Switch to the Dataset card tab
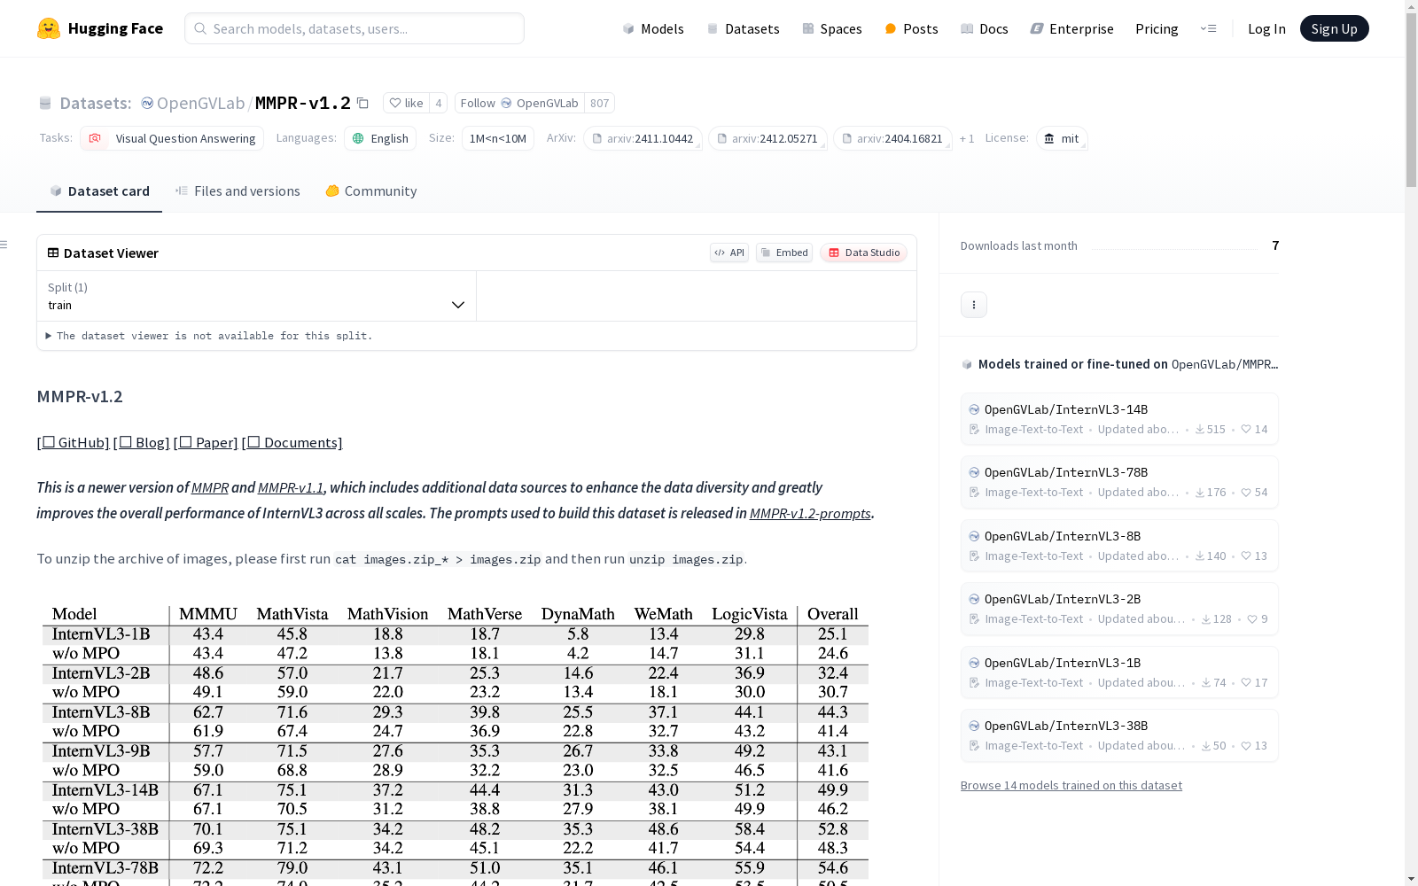Viewport: 1418px width, 886px height. [x=99, y=190]
